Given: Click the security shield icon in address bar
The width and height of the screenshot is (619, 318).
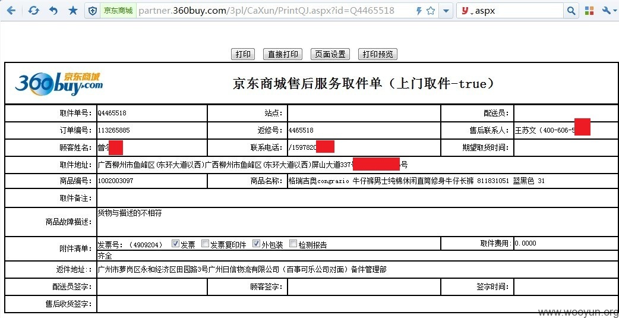Looking at the screenshot, I should (93, 11).
